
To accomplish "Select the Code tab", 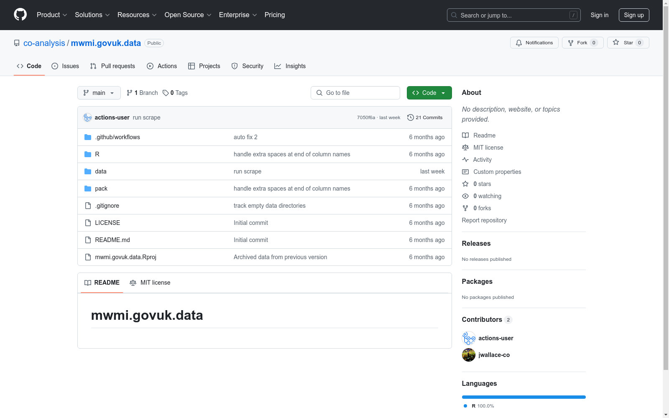I will click(29, 66).
